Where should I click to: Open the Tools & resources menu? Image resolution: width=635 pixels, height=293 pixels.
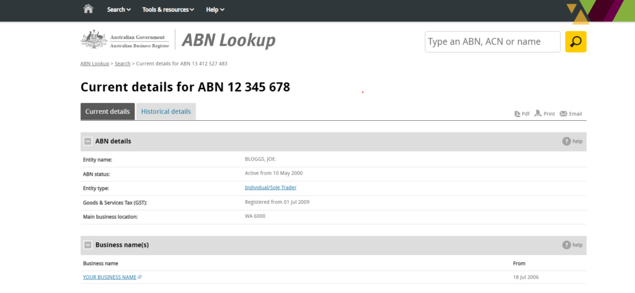coord(168,10)
